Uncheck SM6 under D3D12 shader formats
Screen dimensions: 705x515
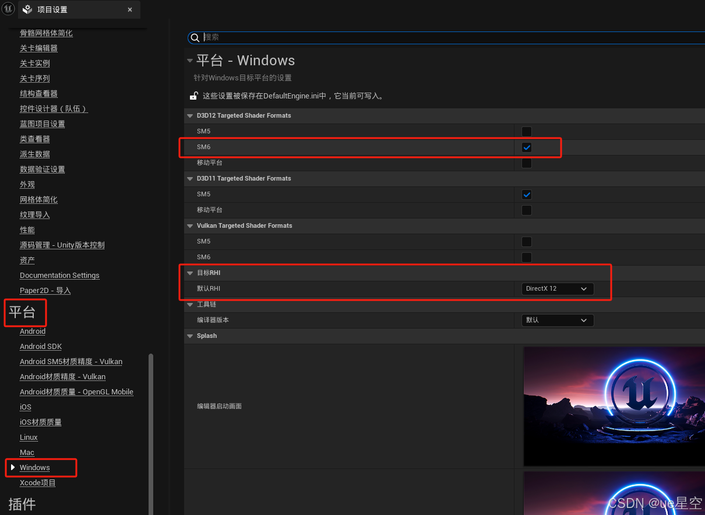point(527,147)
